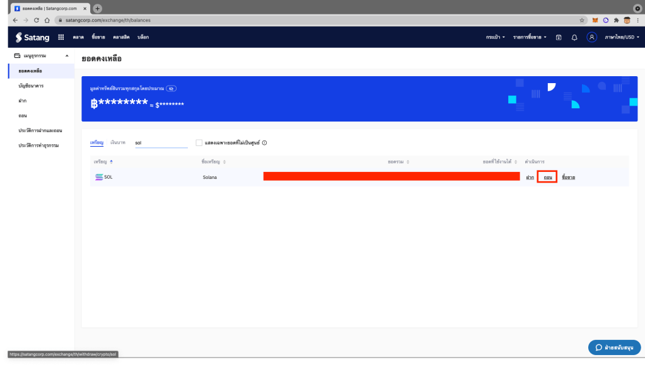
Task: Toggle the eye icon to reveal total balance
Action: pos(171,89)
